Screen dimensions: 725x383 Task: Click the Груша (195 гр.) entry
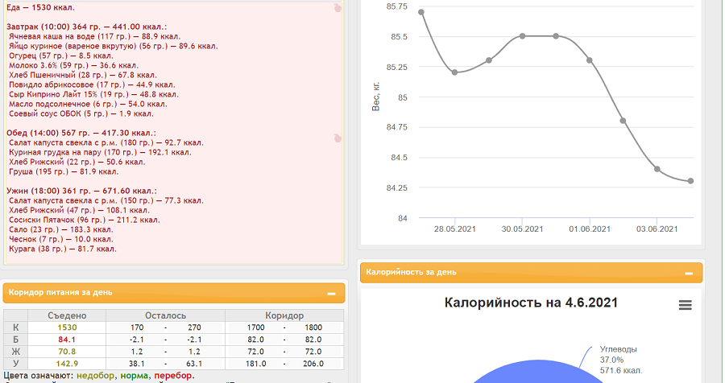pyautogui.click(x=64, y=172)
